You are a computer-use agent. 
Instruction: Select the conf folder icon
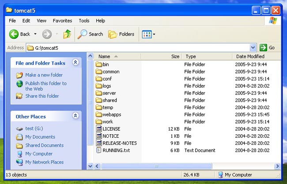99,79
